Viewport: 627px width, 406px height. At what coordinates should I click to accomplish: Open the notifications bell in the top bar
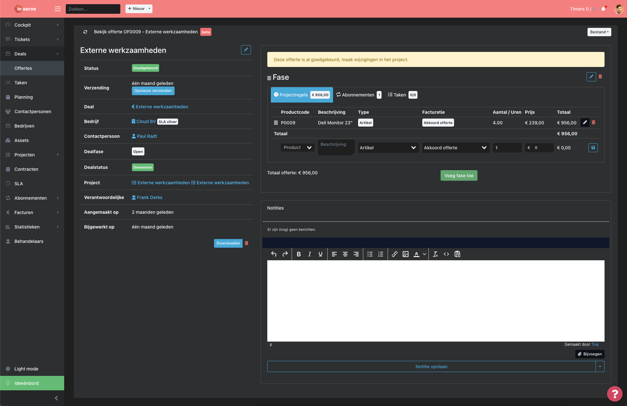tap(603, 9)
